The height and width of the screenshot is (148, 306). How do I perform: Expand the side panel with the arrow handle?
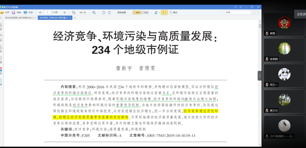(260, 76)
